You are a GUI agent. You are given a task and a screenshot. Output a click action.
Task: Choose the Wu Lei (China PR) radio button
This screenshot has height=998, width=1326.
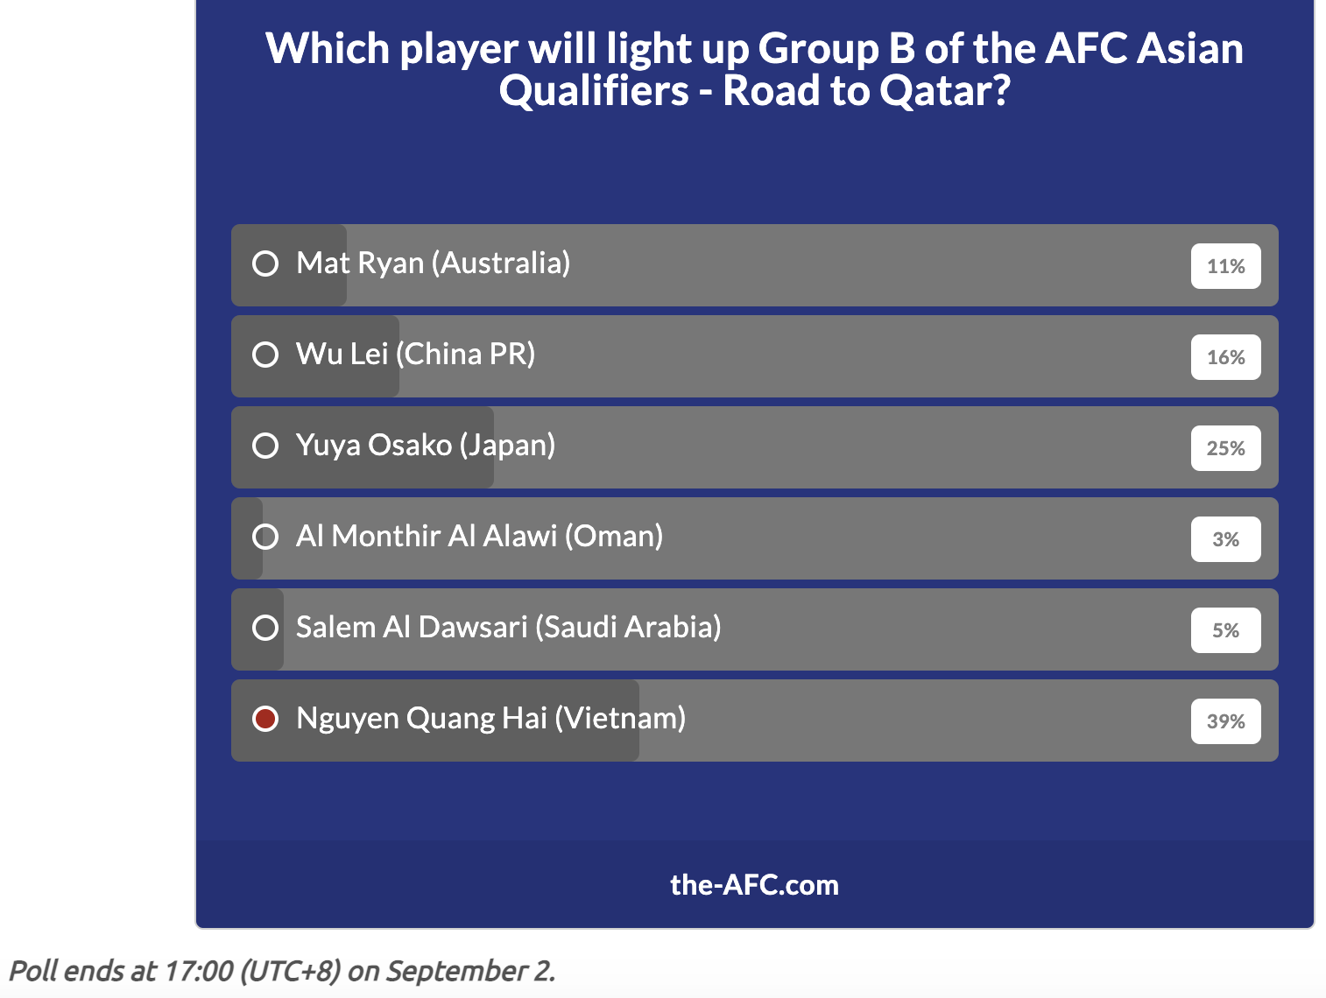pos(265,355)
